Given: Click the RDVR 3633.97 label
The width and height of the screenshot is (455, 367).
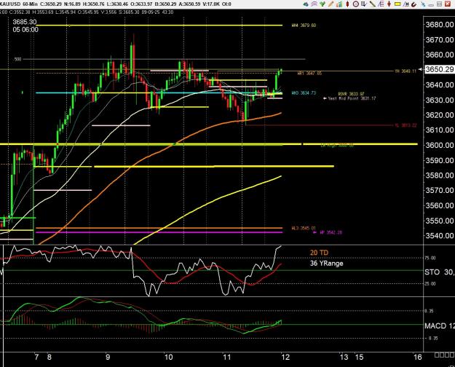Looking at the screenshot, I should (x=351, y=94).
